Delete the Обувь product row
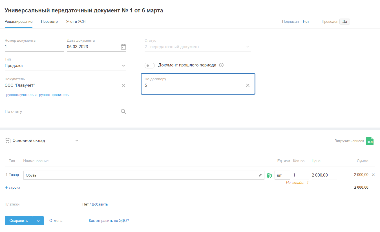 point(373,175)
